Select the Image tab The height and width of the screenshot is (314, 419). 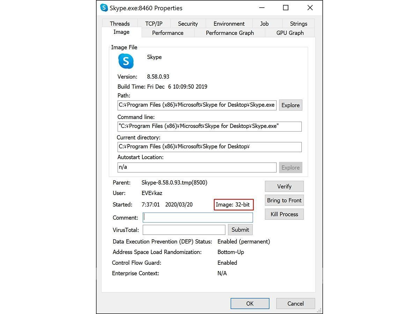(122, 32)
